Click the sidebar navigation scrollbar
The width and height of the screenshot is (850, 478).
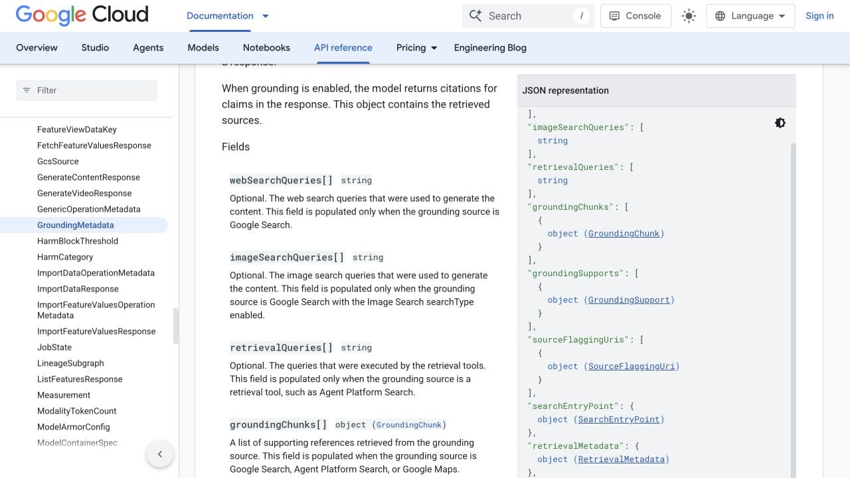click(x=176, y=326)
